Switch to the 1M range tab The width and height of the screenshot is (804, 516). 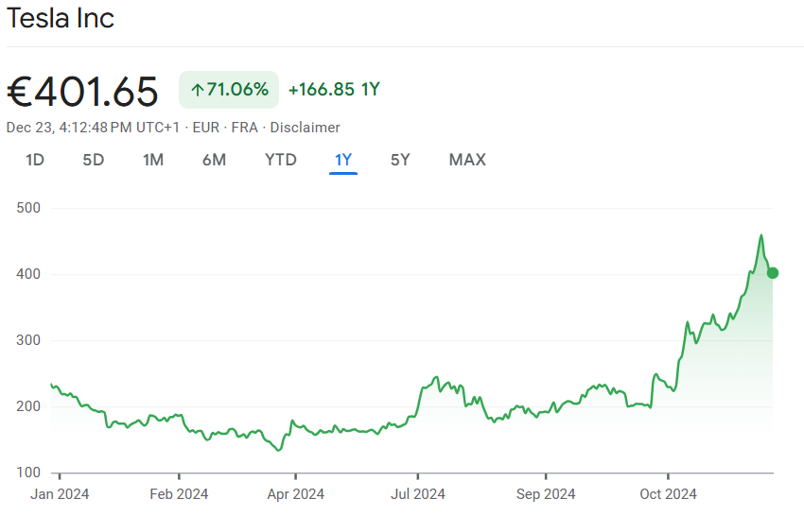tap(153, 160)
